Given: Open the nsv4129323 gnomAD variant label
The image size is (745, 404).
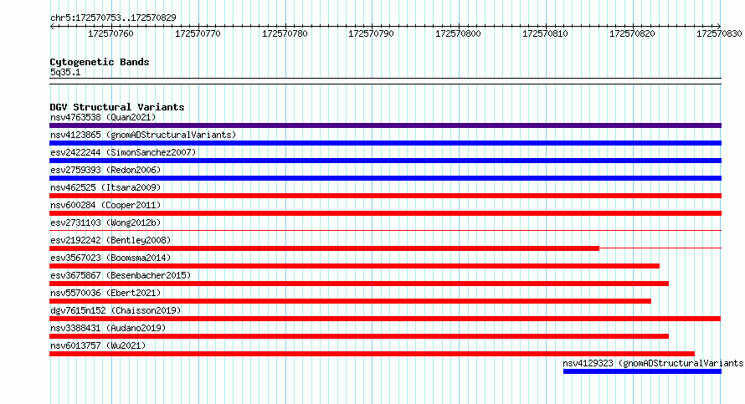Looking at the screenshot, I should click(653, 363).
